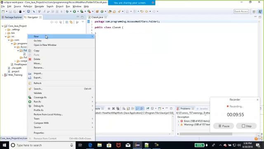This screenshot has height=149, width=264.
Task: Click the Open Task toolbar icon
Action: point(114,12)
